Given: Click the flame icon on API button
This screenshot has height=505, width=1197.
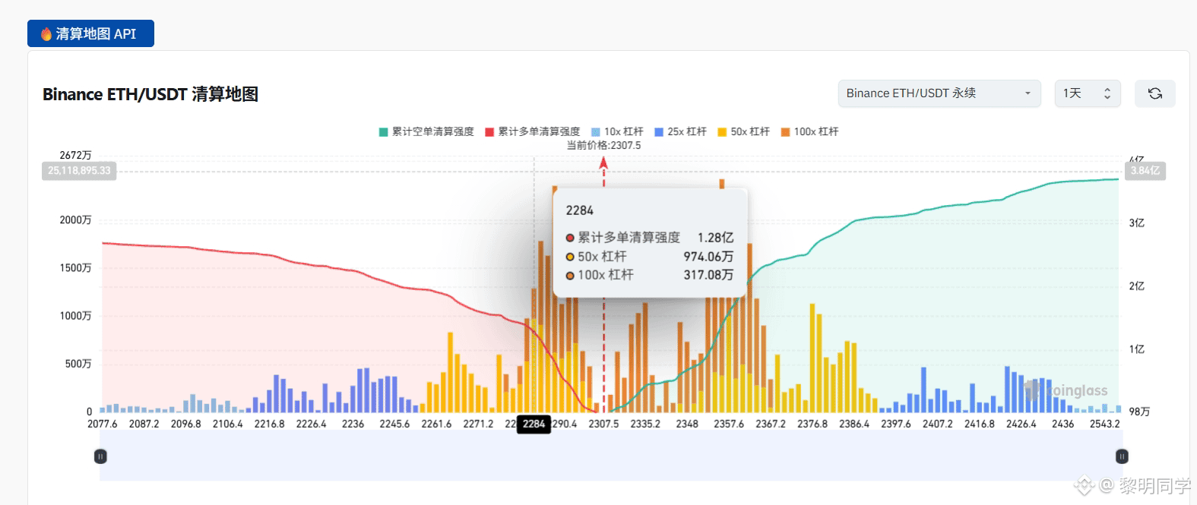Looking at the screenshot, I should 46,34.
